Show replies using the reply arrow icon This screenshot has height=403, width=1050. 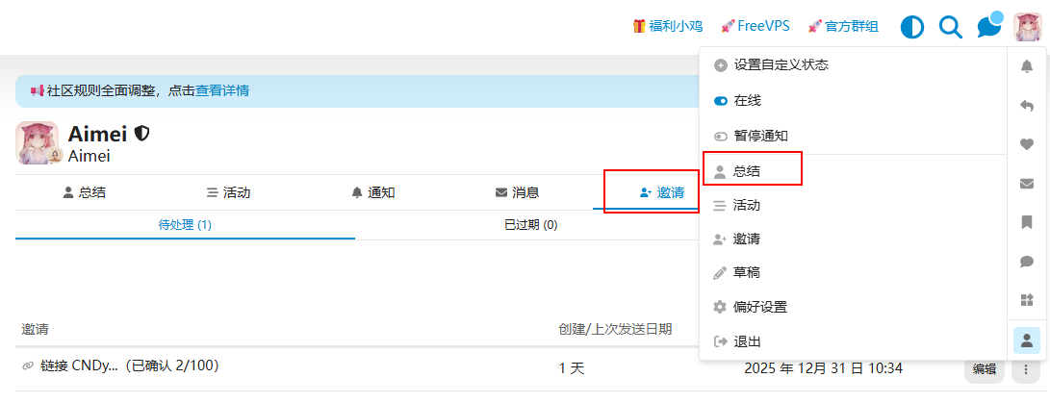click(1027, 106)
